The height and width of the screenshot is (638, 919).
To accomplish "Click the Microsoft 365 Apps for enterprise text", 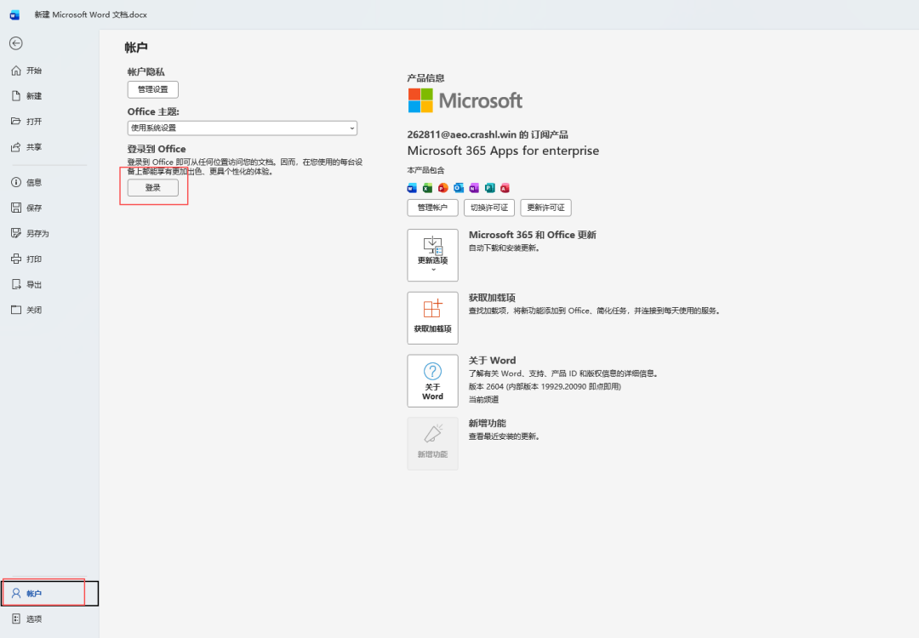I will 503,151.
